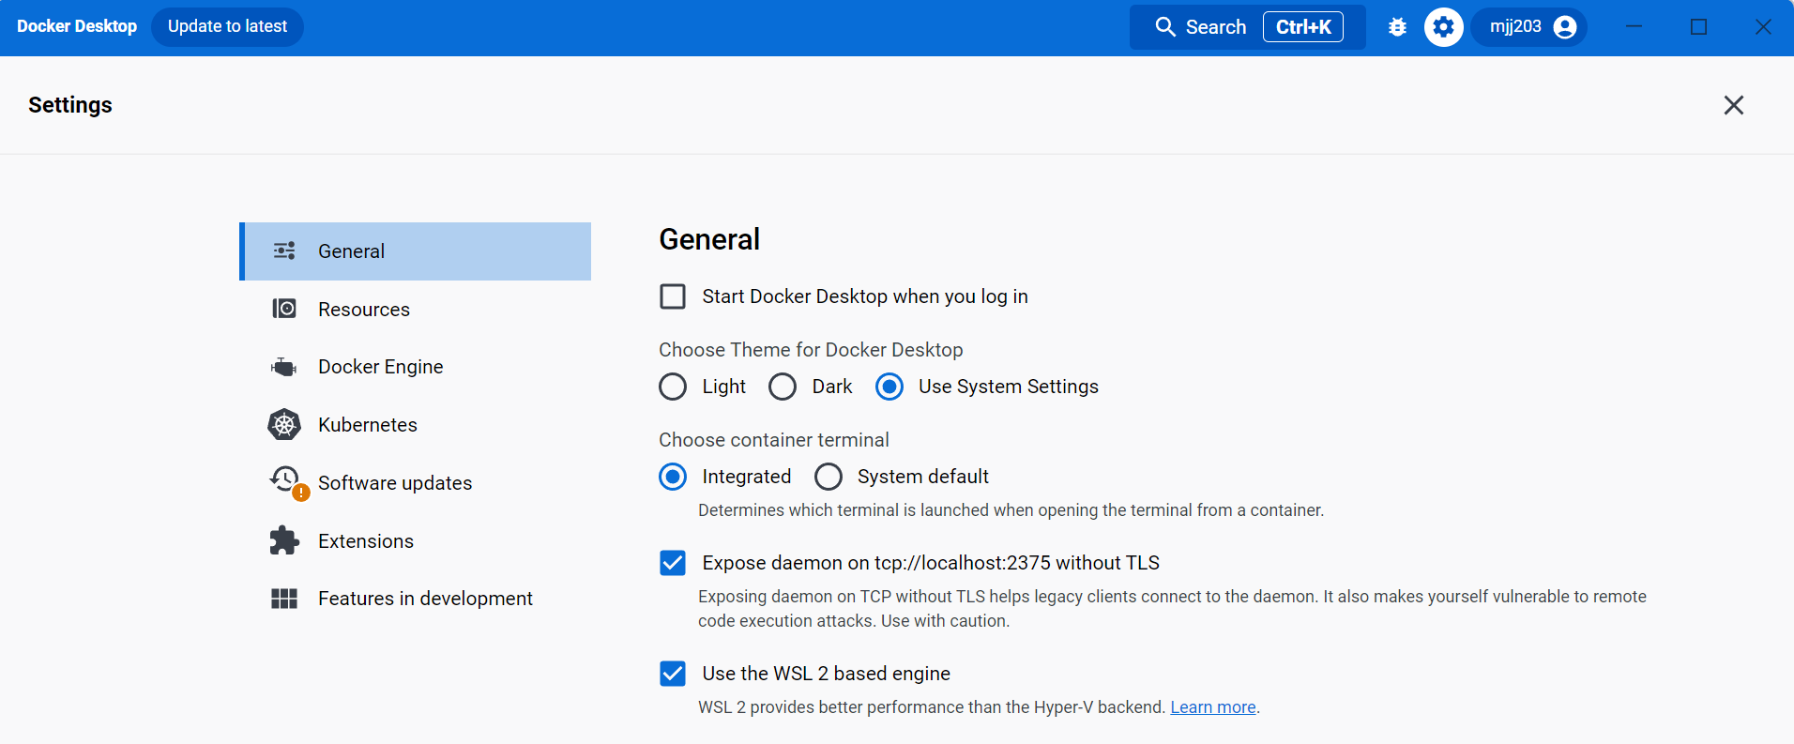Open the General settings section
The image size is (1794, 744).
point(416,251)
